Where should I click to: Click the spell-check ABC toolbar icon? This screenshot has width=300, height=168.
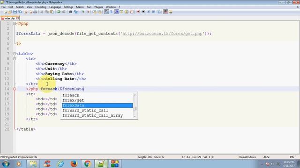click(165, 12)
